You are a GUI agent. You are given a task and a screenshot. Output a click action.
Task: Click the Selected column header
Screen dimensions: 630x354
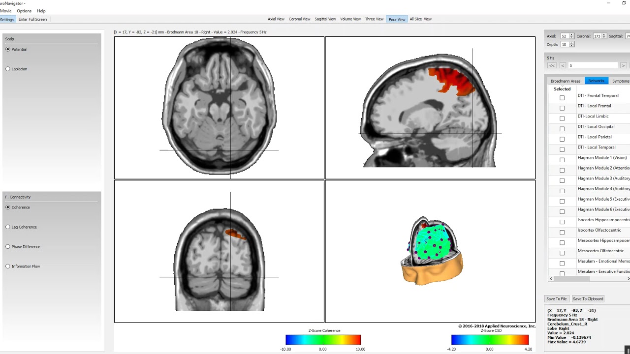tap(562, 89)
